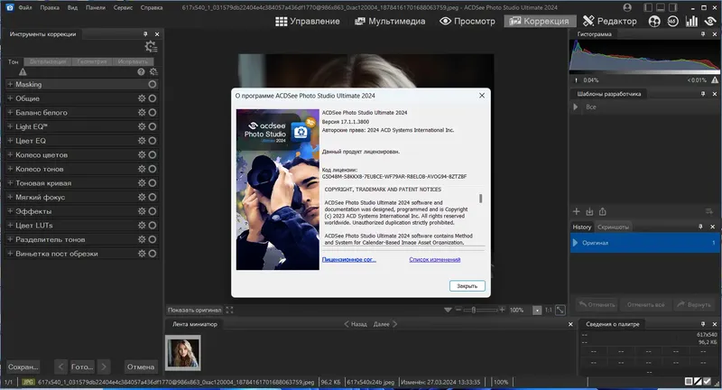Viewport: 722px width, 390px height.
Task: Click the rightmost eye icon in the top bar
Action: pyautogui.click(x=711, y=21)
